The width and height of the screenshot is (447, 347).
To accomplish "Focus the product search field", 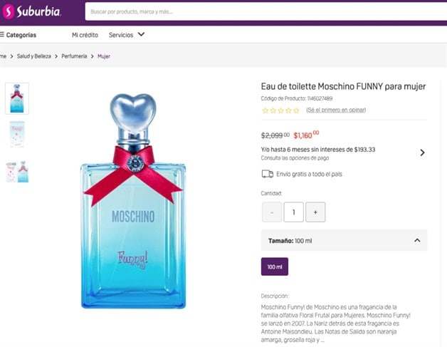I will pos(263,12).
